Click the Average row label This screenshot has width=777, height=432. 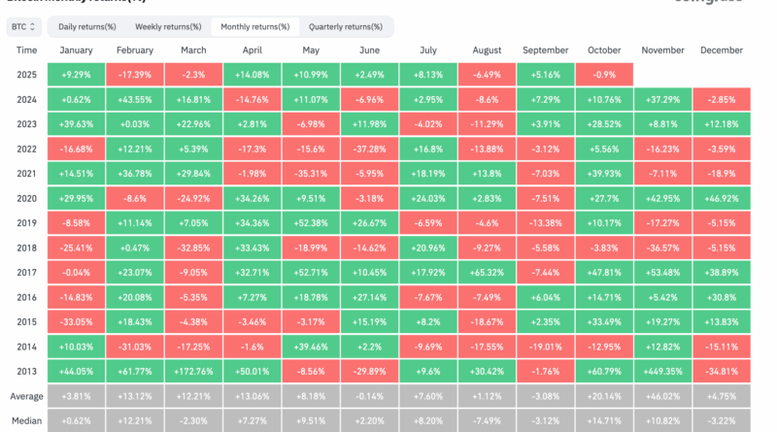(27, 396)
